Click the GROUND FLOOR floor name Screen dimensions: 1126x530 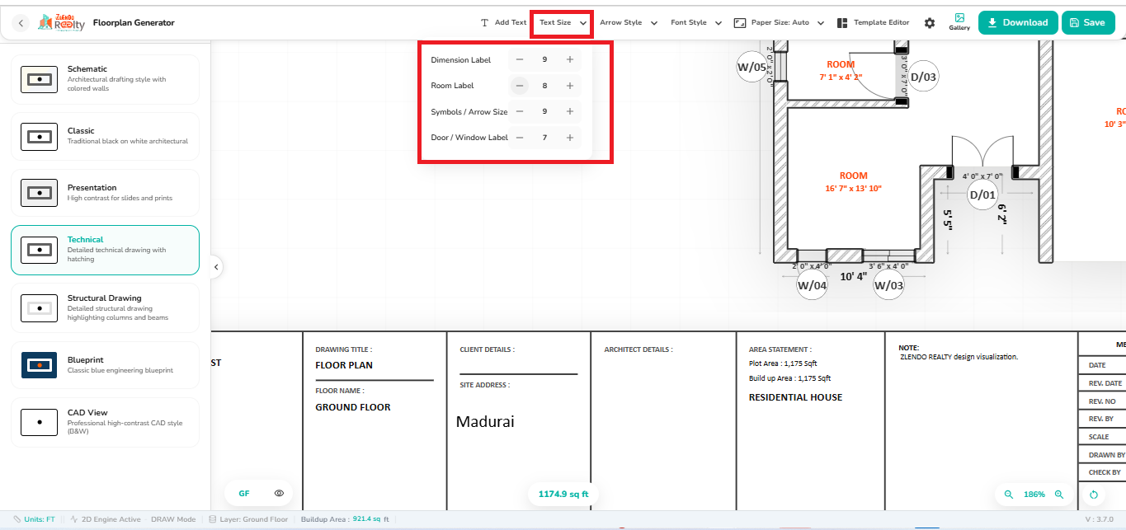(x=353, y=407)
